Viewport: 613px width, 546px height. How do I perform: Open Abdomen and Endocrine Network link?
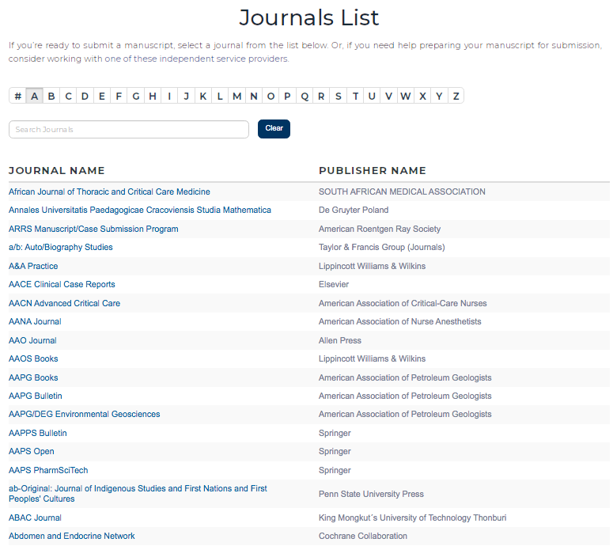click(x=71, y=536)
